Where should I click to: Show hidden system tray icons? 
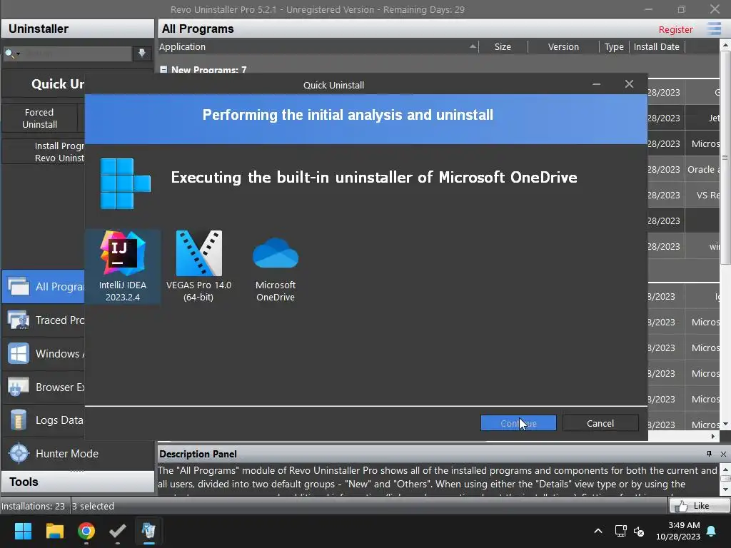point(598,531)
